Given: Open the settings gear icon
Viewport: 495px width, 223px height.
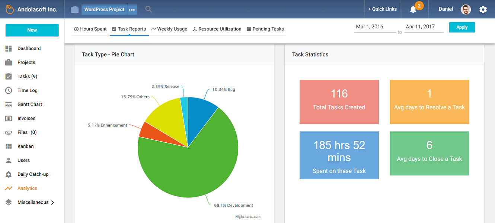Looking at the screenshot, I should coord(483,10).
